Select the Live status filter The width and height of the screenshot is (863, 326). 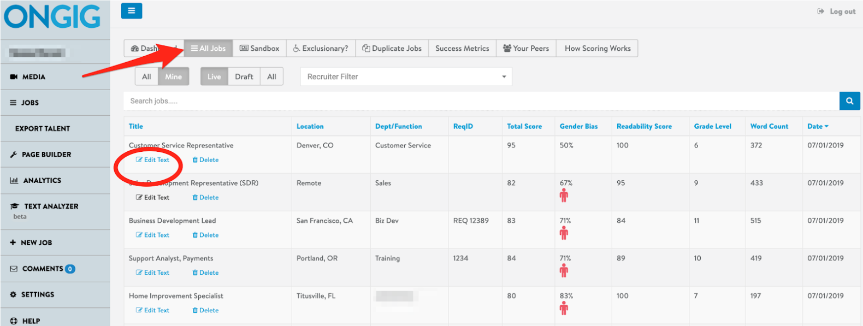[x=214, y=76]
